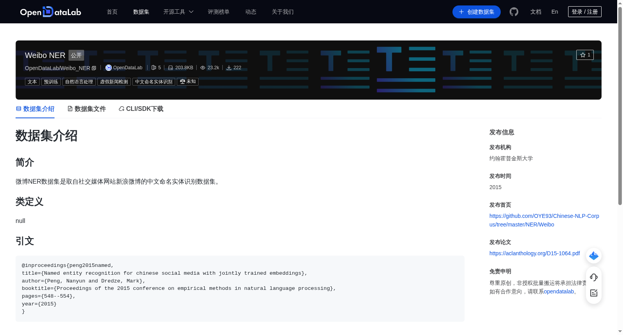Click the storage size icon for 203.8KB
The height and width of the screenshot is (335, 623).
click(x=171, y=68)
